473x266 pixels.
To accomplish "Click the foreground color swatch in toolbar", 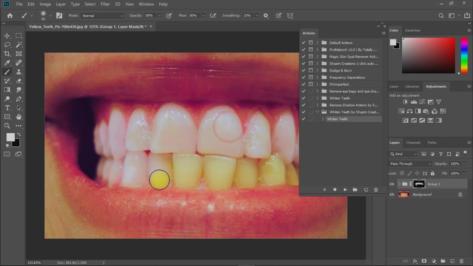I will pyautogui.click(x=10, y=137).
